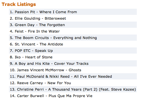Click the Track Listings heading

tap(19, 4)
